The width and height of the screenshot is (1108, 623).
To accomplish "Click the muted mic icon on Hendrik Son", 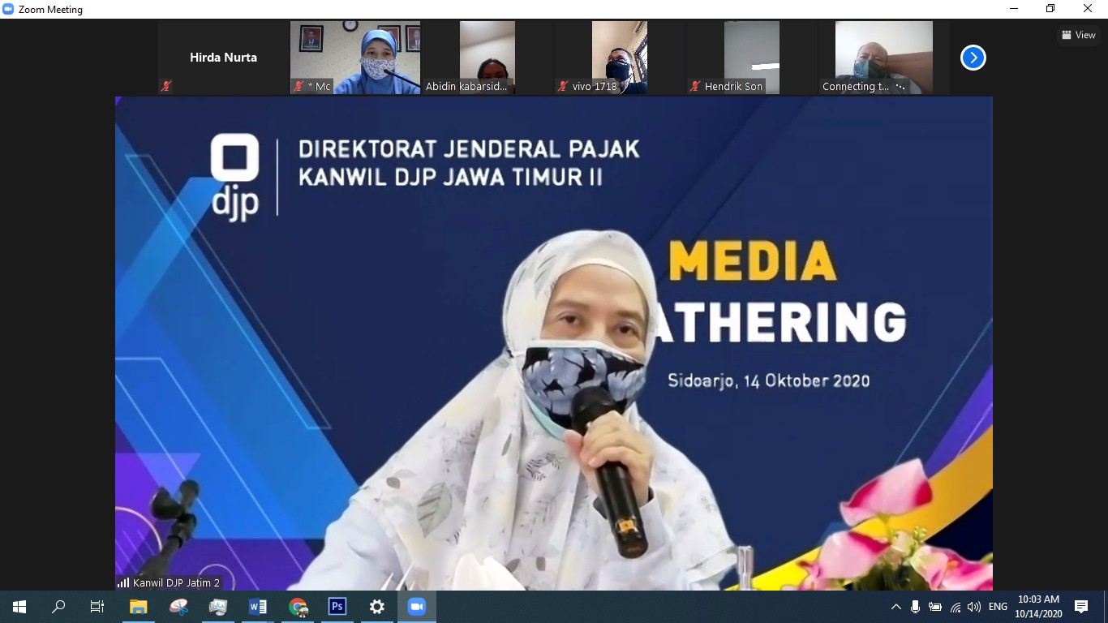I will [695, 86].
